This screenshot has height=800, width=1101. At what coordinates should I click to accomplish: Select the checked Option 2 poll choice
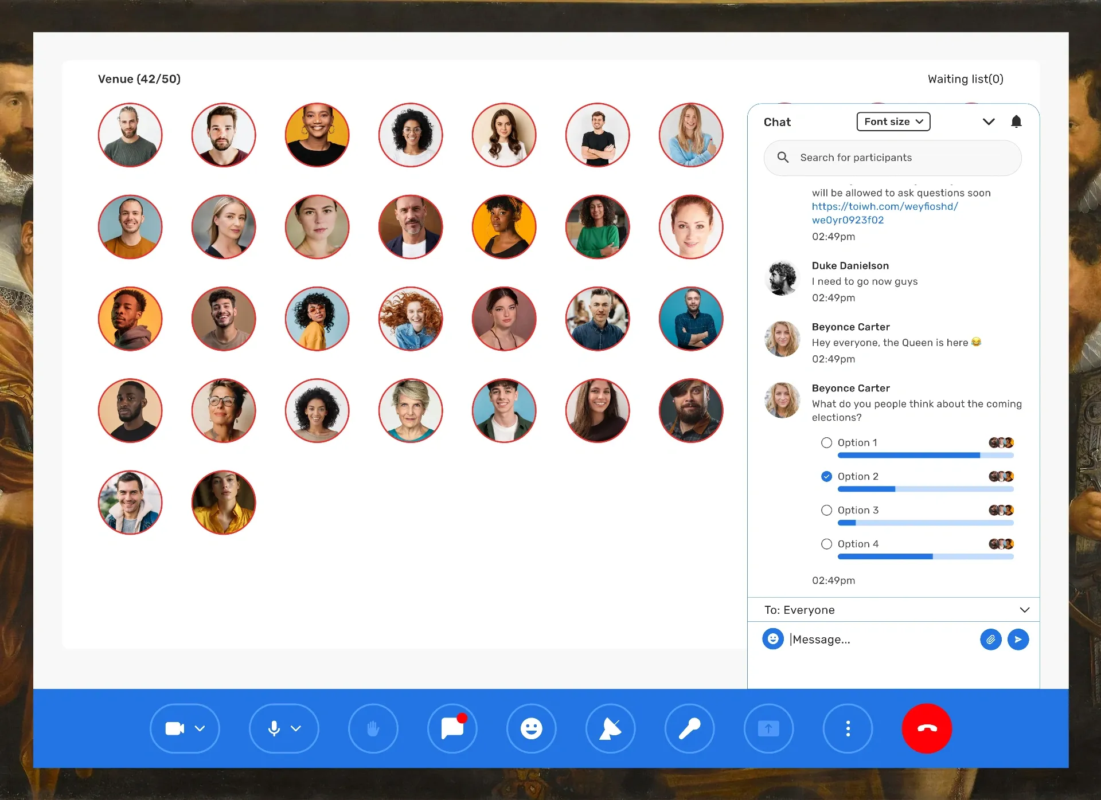click(826, 476)
